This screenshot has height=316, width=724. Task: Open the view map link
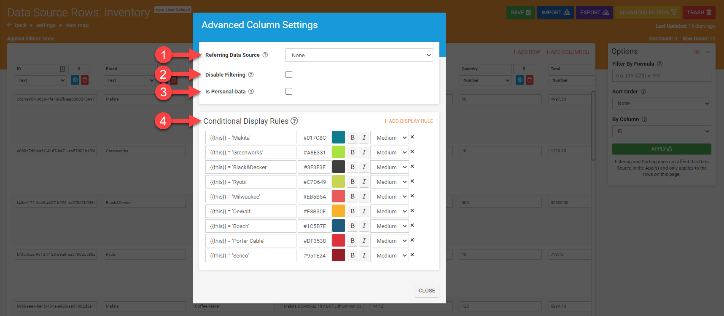pos(77,25)
